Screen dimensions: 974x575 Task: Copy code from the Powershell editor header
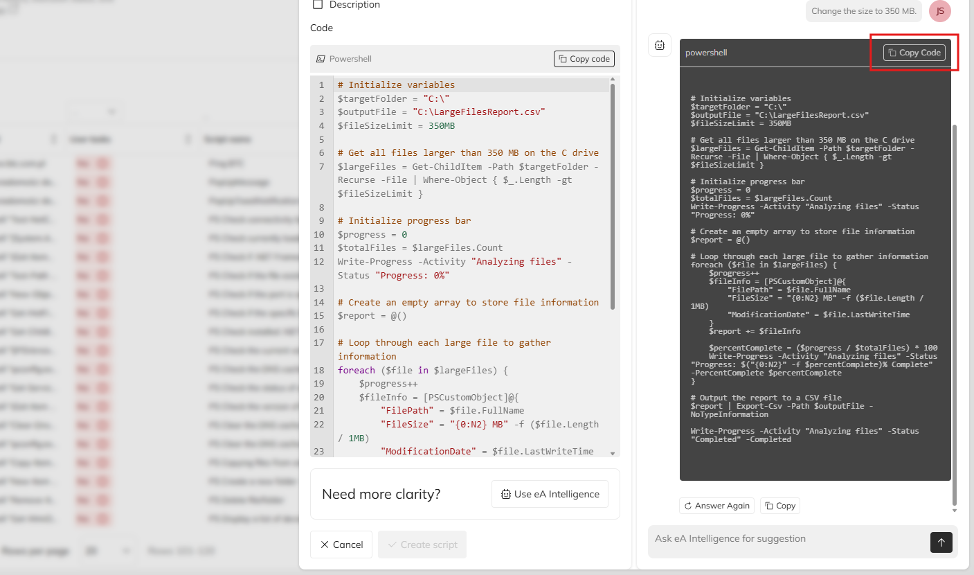pos(584,59)
